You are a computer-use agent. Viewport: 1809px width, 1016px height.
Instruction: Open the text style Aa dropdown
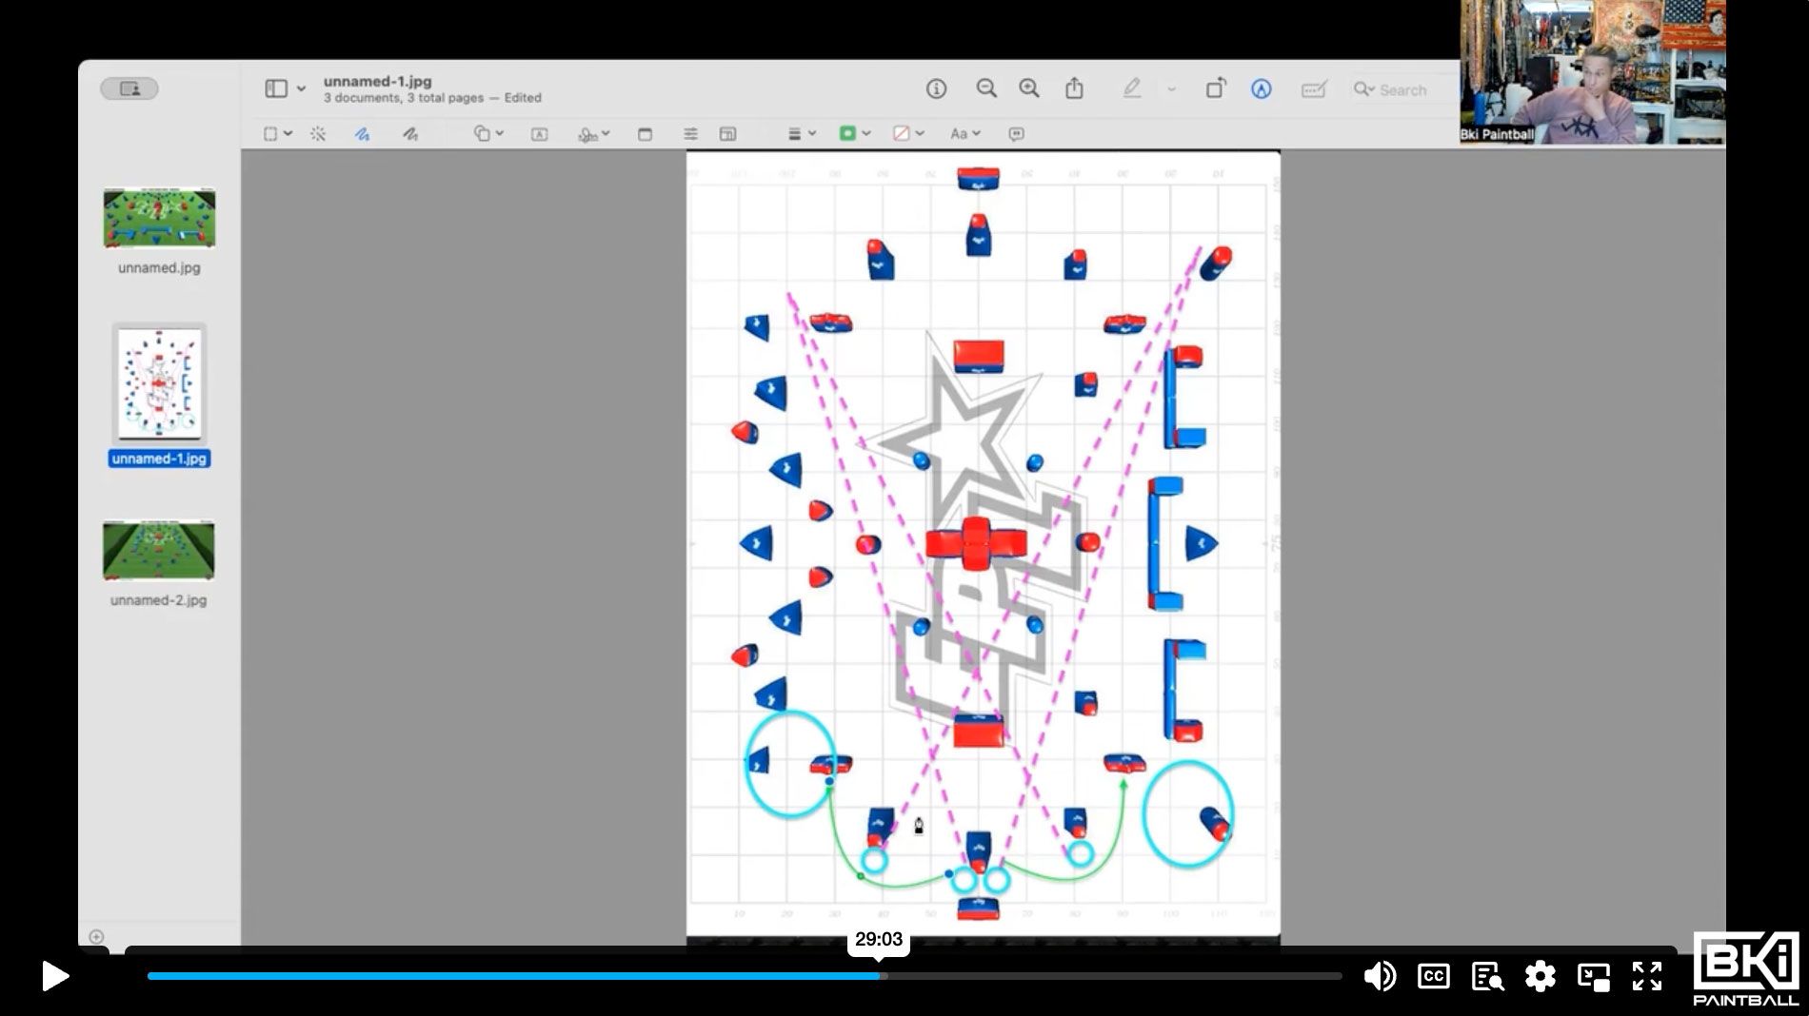point(964,134)
